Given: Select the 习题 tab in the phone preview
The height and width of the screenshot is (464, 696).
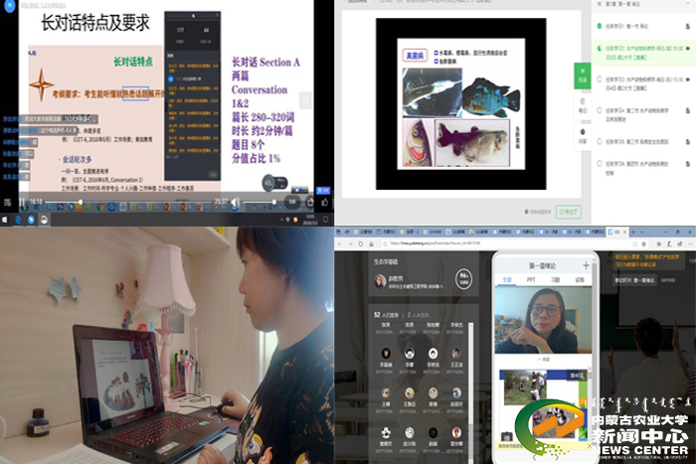Looking at the screenshot, I should pos(555,279).
